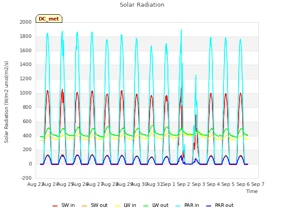Click the 2000 y-axis tick label
The image size is (285, 214).
click(x=26, y=22)
